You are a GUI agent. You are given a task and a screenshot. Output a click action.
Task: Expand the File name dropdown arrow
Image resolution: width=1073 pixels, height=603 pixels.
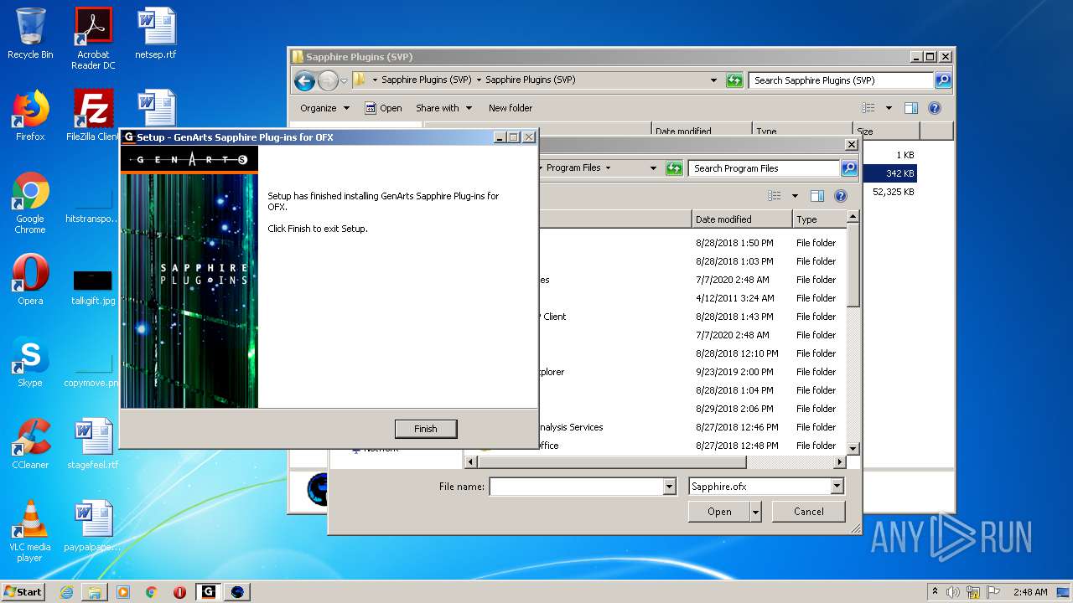tap(669, 487)
